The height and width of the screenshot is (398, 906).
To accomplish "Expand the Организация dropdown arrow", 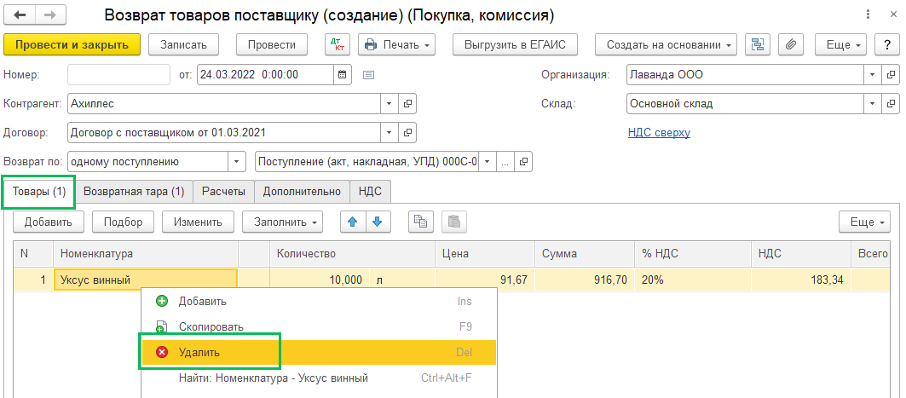I will [872, 74].
